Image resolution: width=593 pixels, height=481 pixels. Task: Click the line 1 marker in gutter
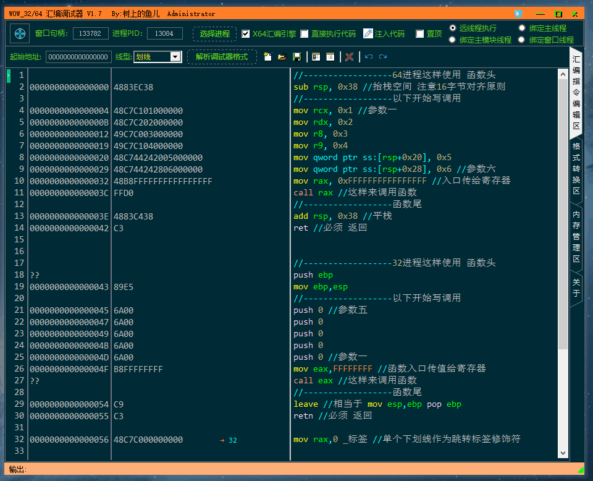pos(8,75)
